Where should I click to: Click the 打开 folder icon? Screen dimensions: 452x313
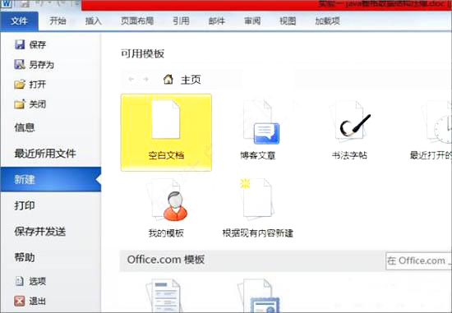tap(20, 85)
